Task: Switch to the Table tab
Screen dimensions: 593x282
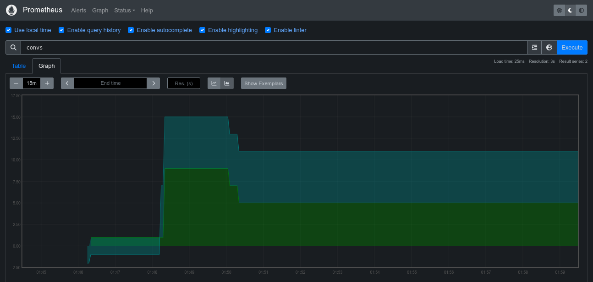Action: [x=19, y=66]
